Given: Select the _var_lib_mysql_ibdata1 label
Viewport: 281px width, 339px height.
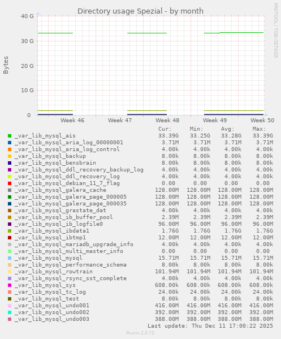Looking at the screenshot, I should [x=52, y=231].
